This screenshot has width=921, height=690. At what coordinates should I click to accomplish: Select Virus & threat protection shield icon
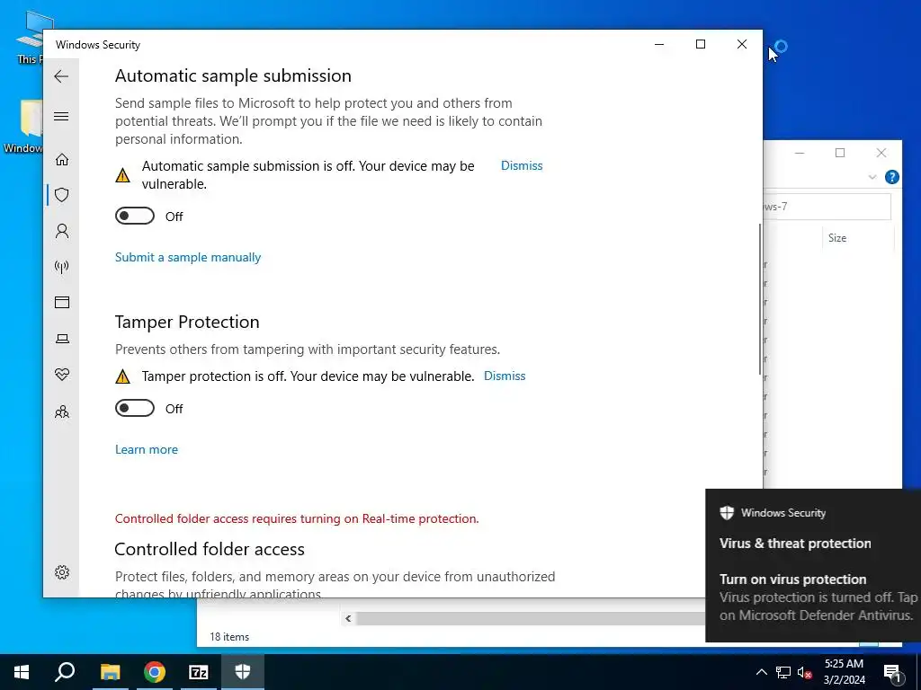62,195
